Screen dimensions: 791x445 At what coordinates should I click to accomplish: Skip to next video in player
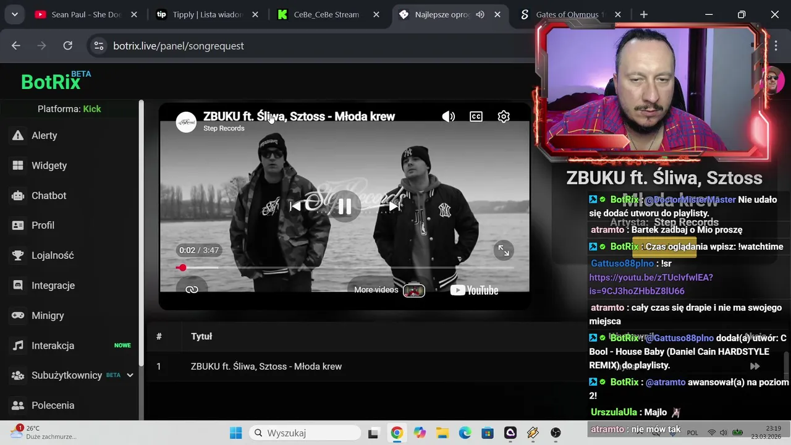(394, 206)
